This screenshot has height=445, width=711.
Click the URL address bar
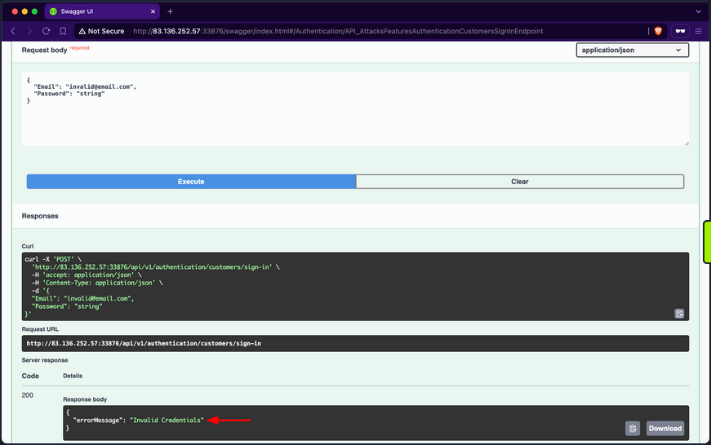pos(367,31)
